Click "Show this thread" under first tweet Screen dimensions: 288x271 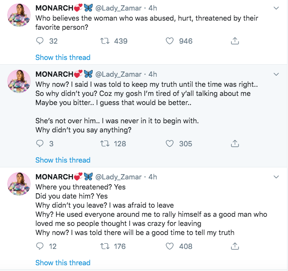tap(63, 58)
